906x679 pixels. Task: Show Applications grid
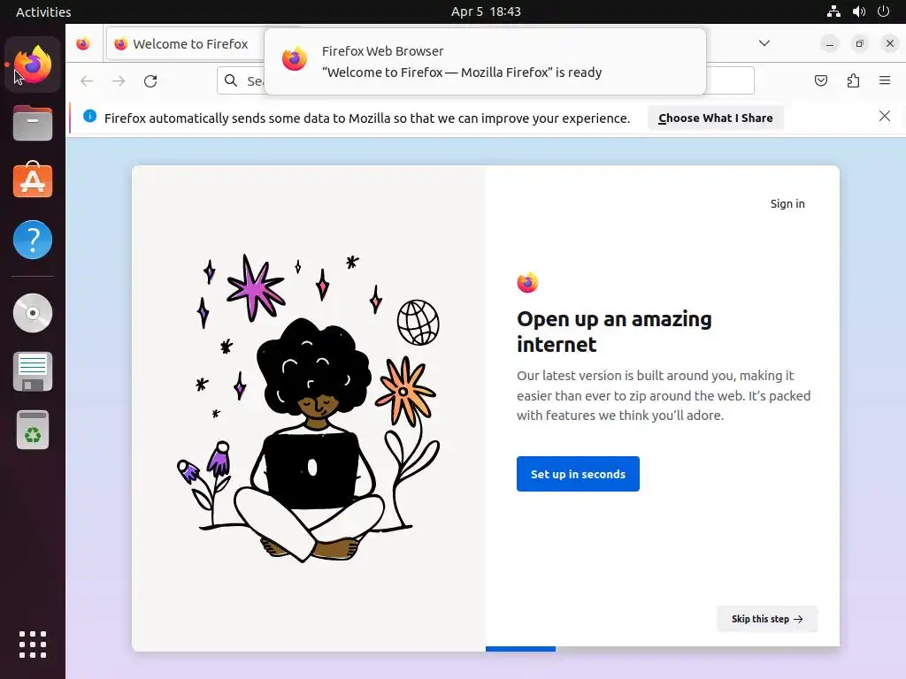coord(33,645)
